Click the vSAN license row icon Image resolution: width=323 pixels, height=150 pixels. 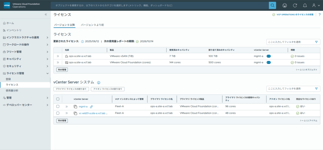[67, 56]
